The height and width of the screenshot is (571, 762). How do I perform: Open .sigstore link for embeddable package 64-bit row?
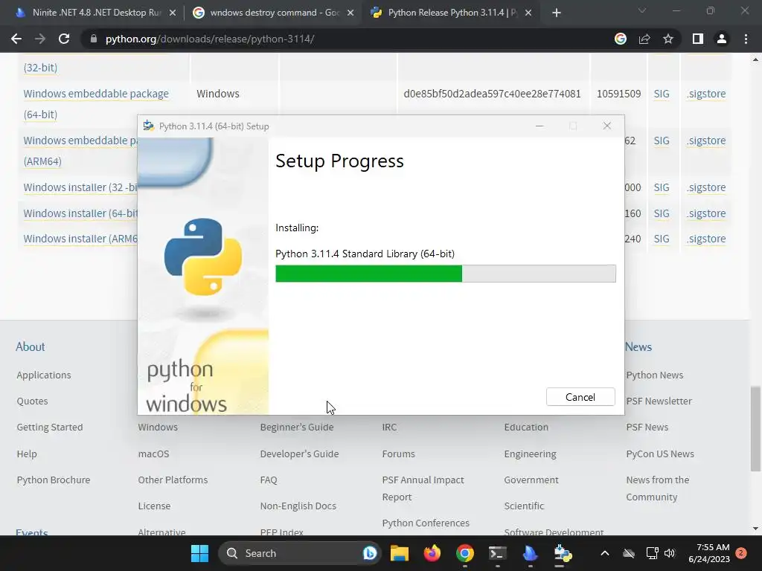tap(706, 94)
